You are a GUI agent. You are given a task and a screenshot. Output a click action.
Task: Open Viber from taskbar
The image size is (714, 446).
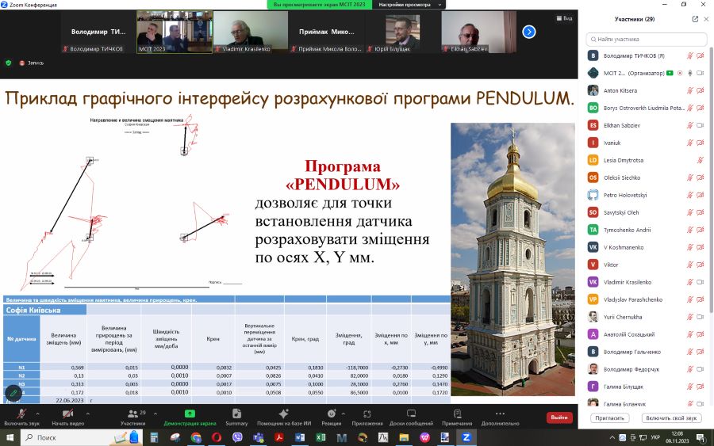pos(237,437)
